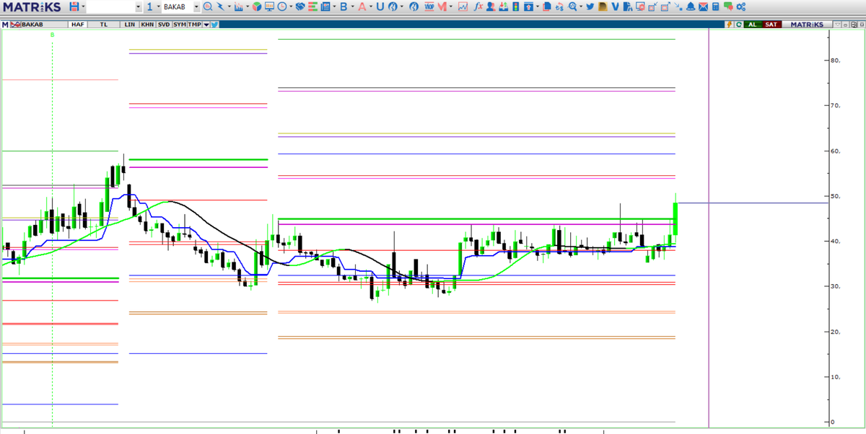
Task: Click the save (floppy disk) icon
Action: tap(74, 6)
